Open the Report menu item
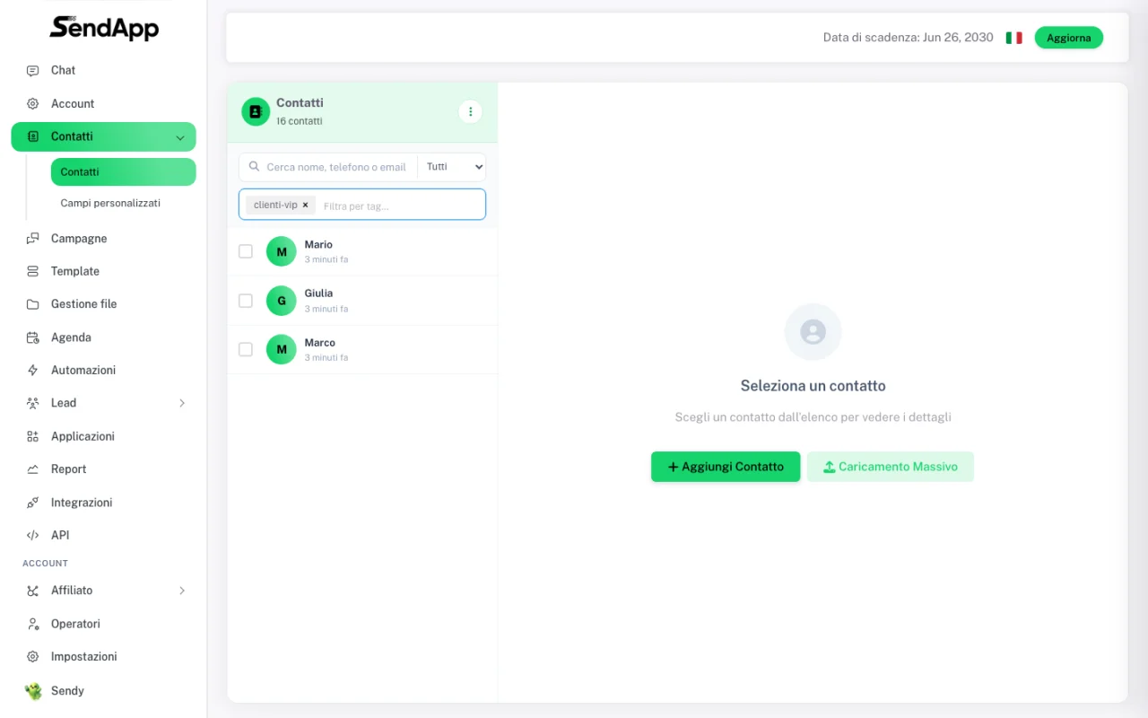The image size is (1148, 718). (x=103, y=469)
